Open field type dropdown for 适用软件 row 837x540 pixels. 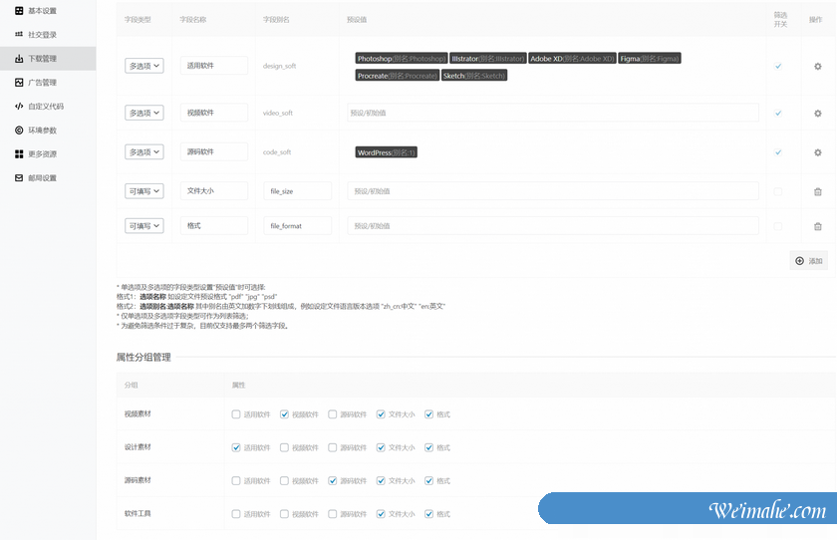click(144, 66)
